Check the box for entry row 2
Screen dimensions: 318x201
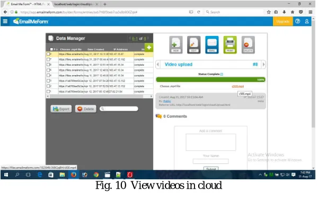coord(48,86)
